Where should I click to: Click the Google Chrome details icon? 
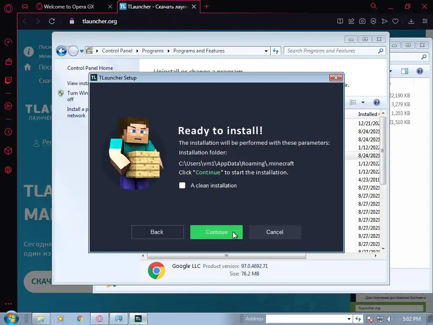(x=156, y=270)
